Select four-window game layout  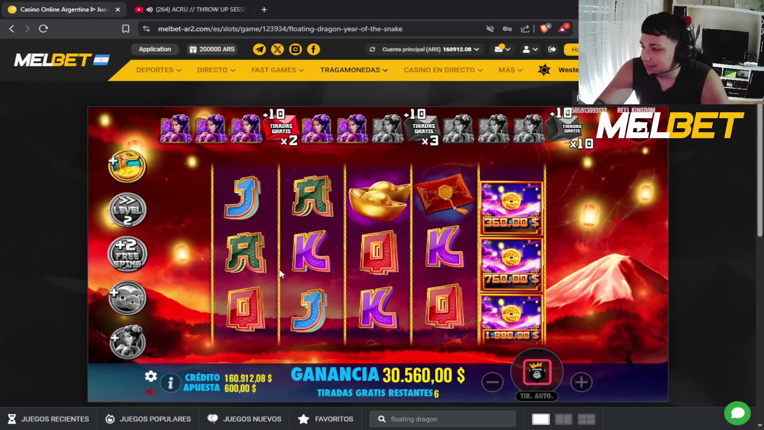pyautogui.click(x=586, y=419)
